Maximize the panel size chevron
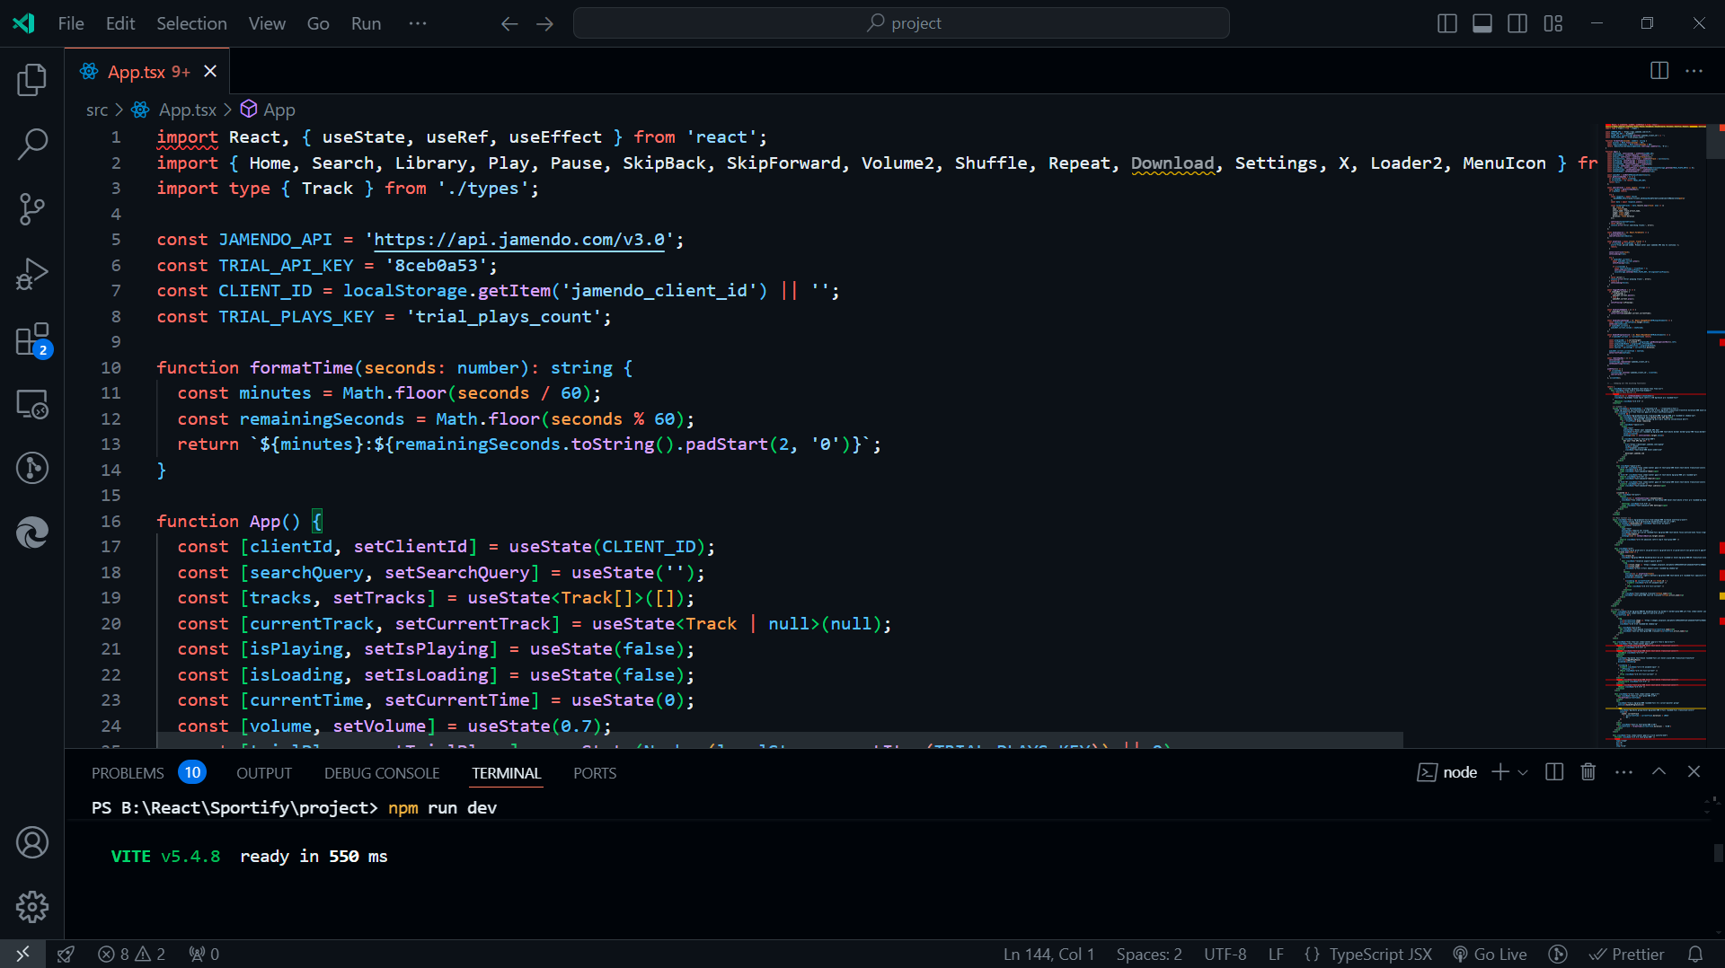Image resolution: width=1725 pixels, height=968 pixels. coord(1659,772)
